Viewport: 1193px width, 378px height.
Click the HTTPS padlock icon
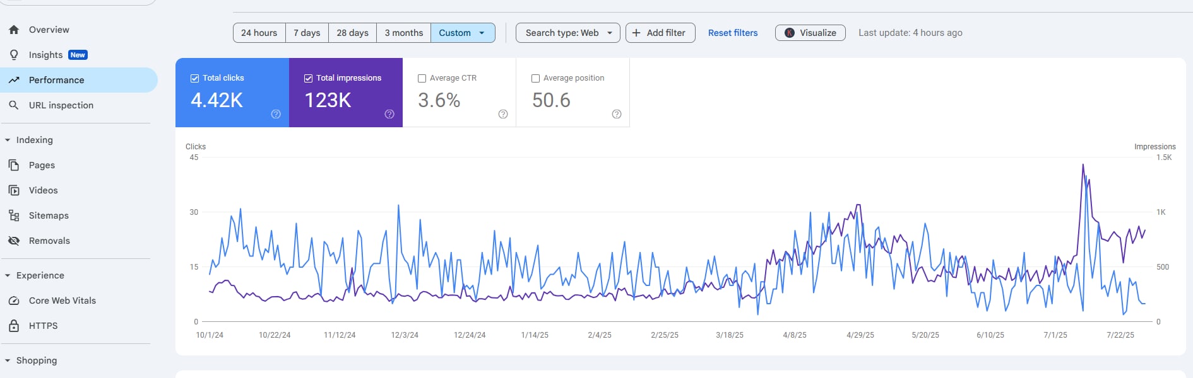pos(14,326)
